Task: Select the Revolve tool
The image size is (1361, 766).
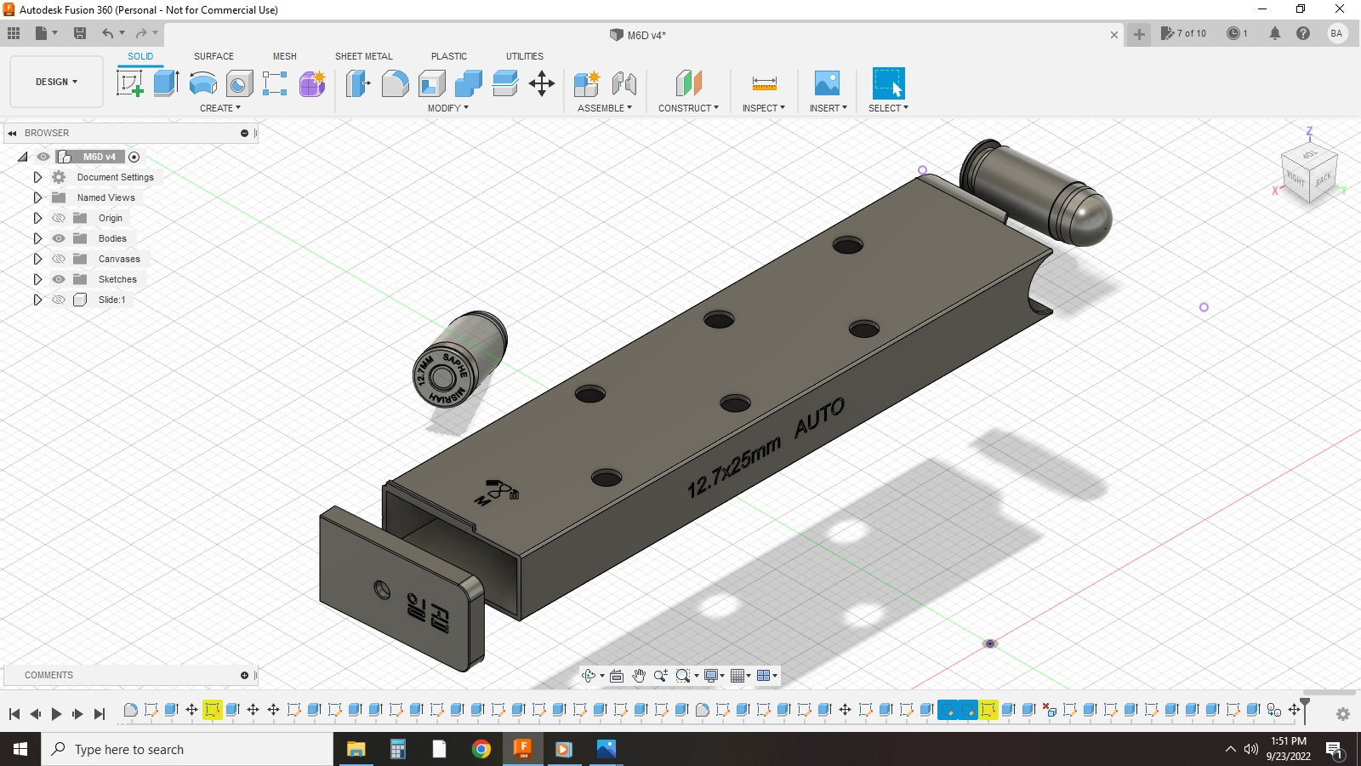Action: [202, 83]
